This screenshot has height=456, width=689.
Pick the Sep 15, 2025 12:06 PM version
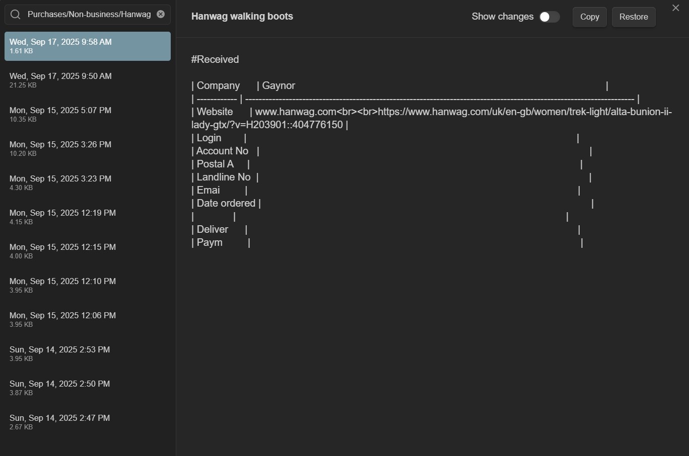(x=87, y=320)
